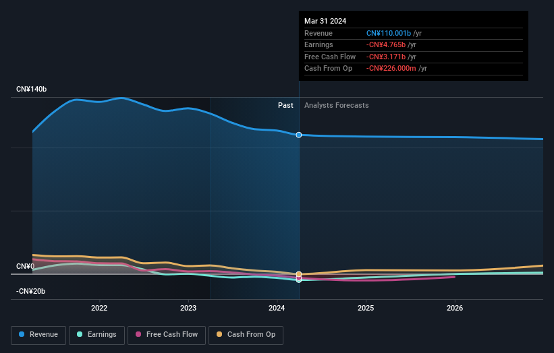Click the Past label
554x353 pixels.
click(x=285, y=105)
